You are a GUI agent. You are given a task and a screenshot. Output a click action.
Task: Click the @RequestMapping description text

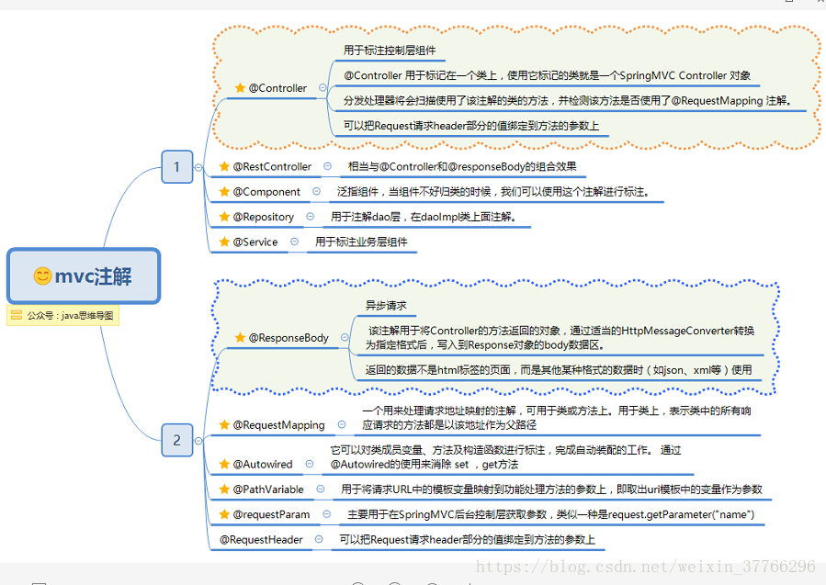click(556, 418)
